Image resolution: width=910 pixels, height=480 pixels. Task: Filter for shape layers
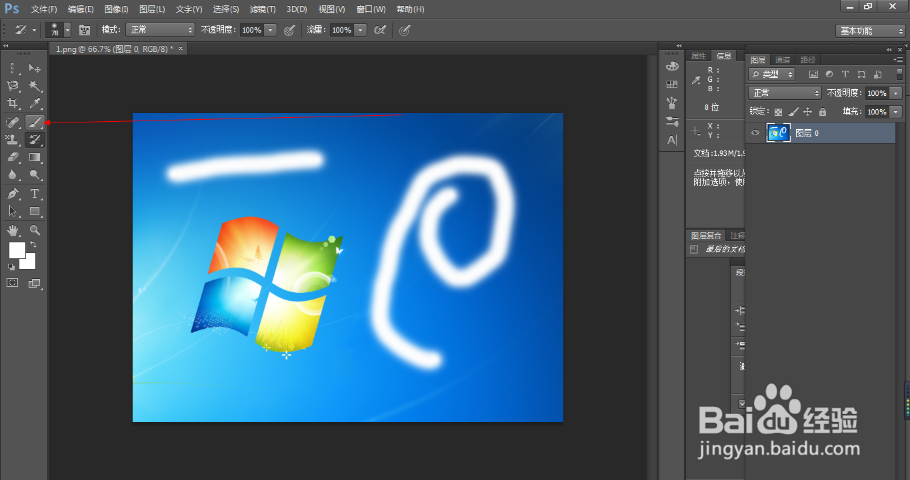pyautogui.click(x=861, y=75)
